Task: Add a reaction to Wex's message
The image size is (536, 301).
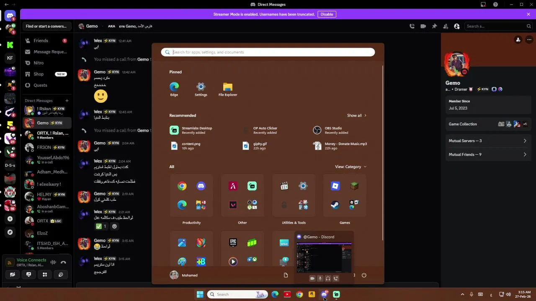Action: pyautogui.click(x=114, y=226)
